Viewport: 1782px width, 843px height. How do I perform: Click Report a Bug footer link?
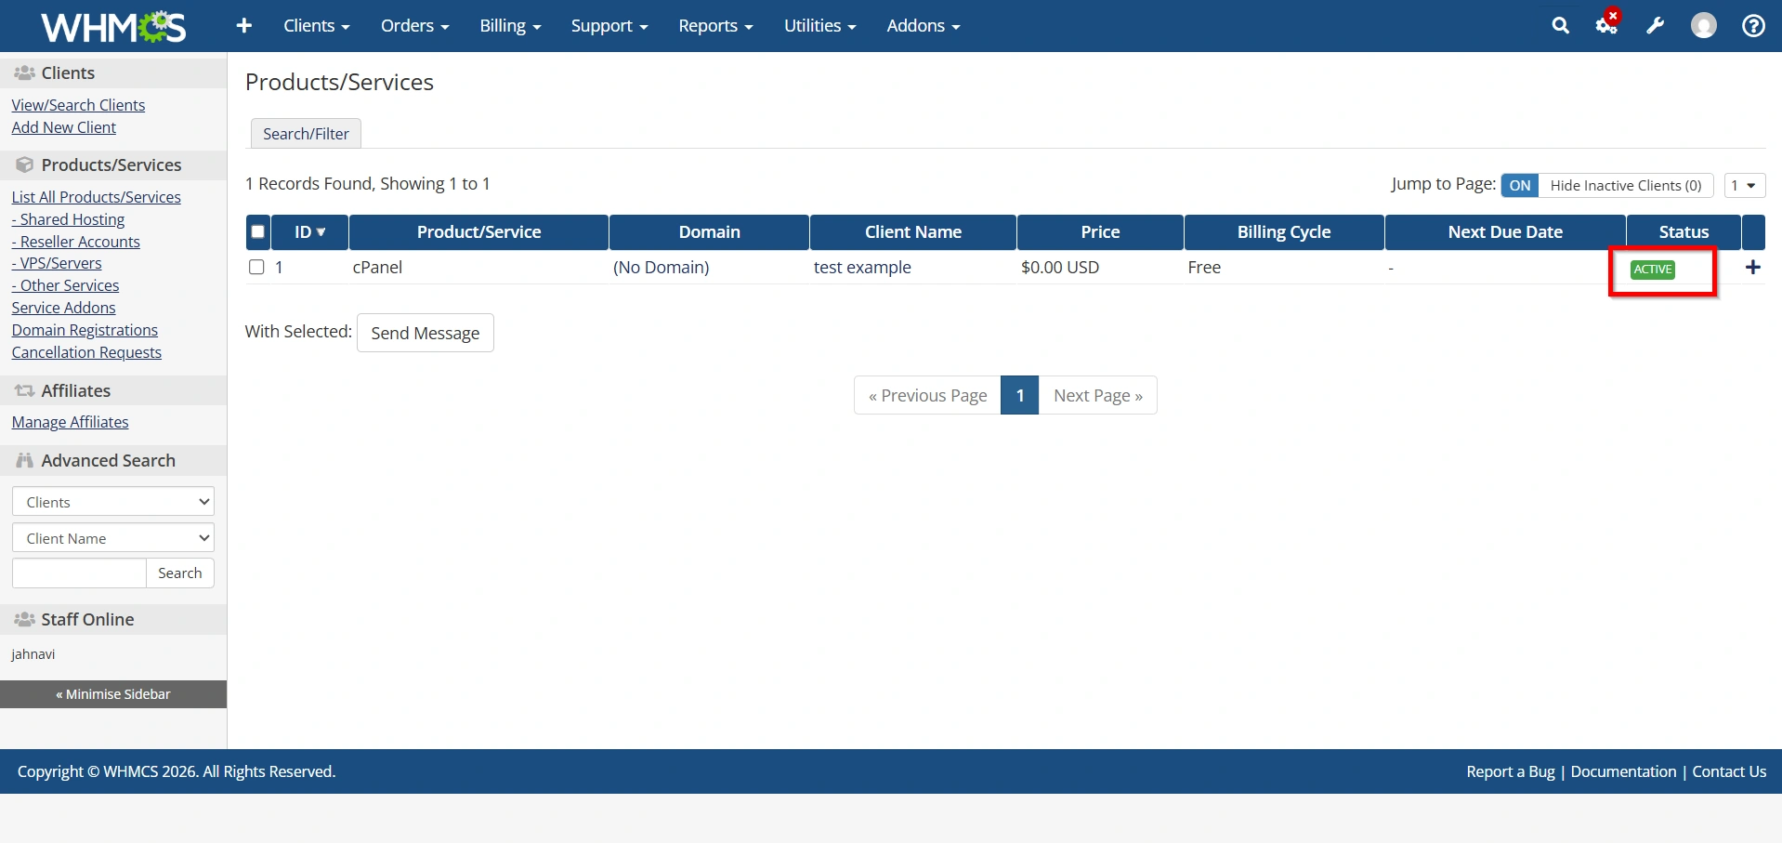point(1511,771)
